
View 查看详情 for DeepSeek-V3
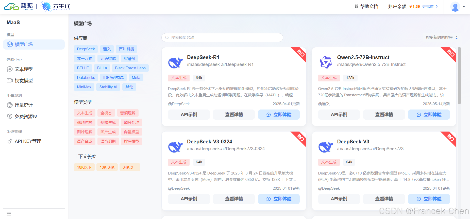click(384, 199)
